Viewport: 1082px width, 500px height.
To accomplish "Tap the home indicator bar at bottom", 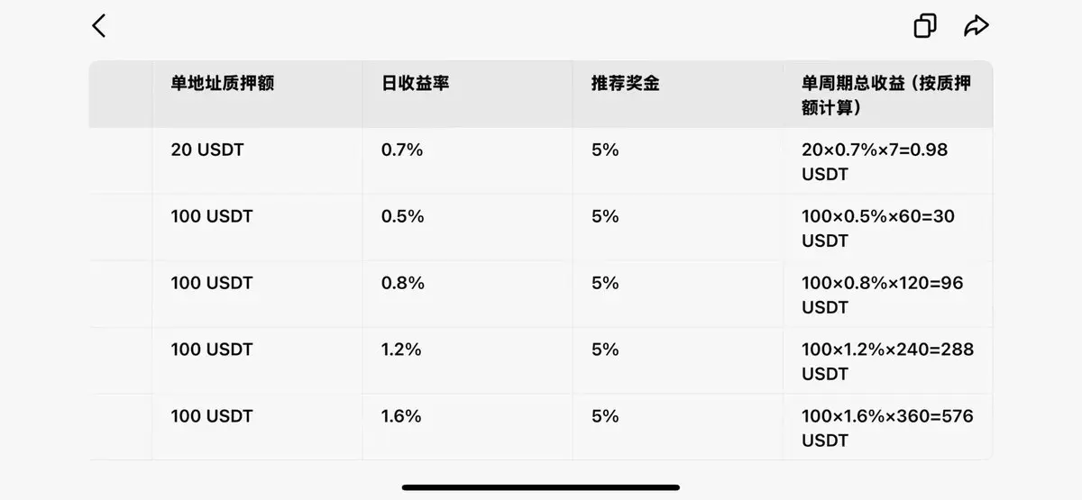I will [x=541, y=487].
